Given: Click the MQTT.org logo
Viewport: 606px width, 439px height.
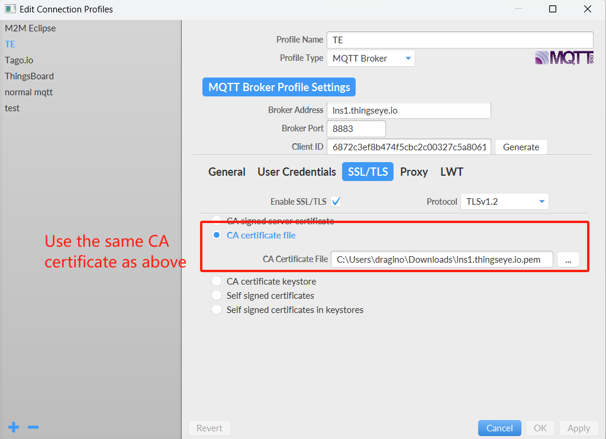Looking at the screenshot, I should pos(564,58).
